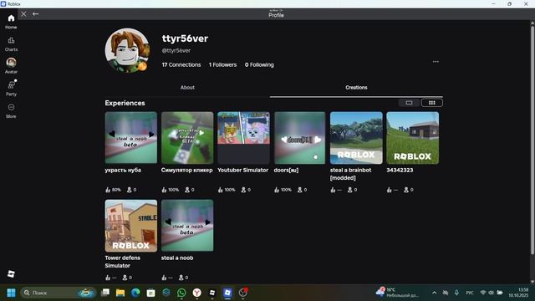Go back with the left arrow icon
The width and height of the screenshot is (535, 301).
35,14
